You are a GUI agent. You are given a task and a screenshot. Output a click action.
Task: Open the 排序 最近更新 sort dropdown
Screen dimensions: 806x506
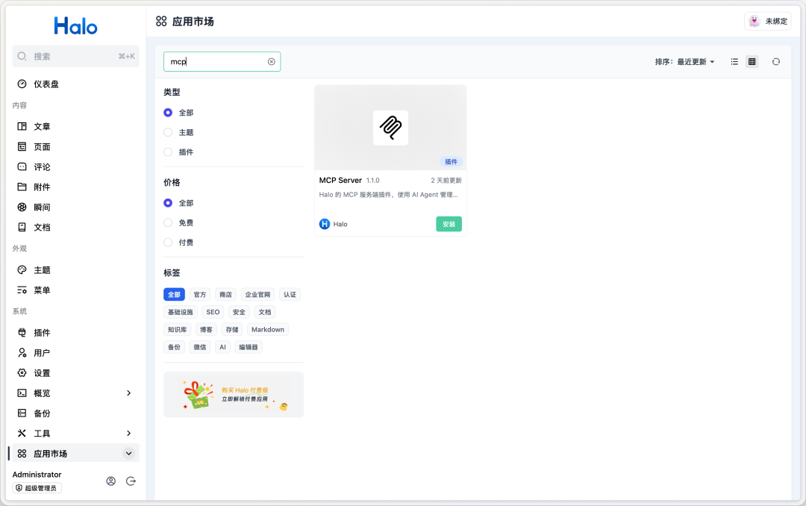pyautogui.click(x=684, y=62)
